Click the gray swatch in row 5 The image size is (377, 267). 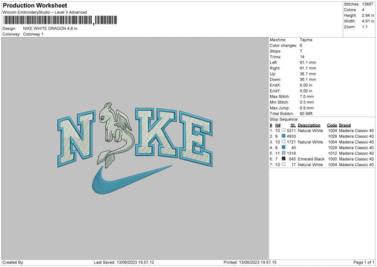coord(284,153)
